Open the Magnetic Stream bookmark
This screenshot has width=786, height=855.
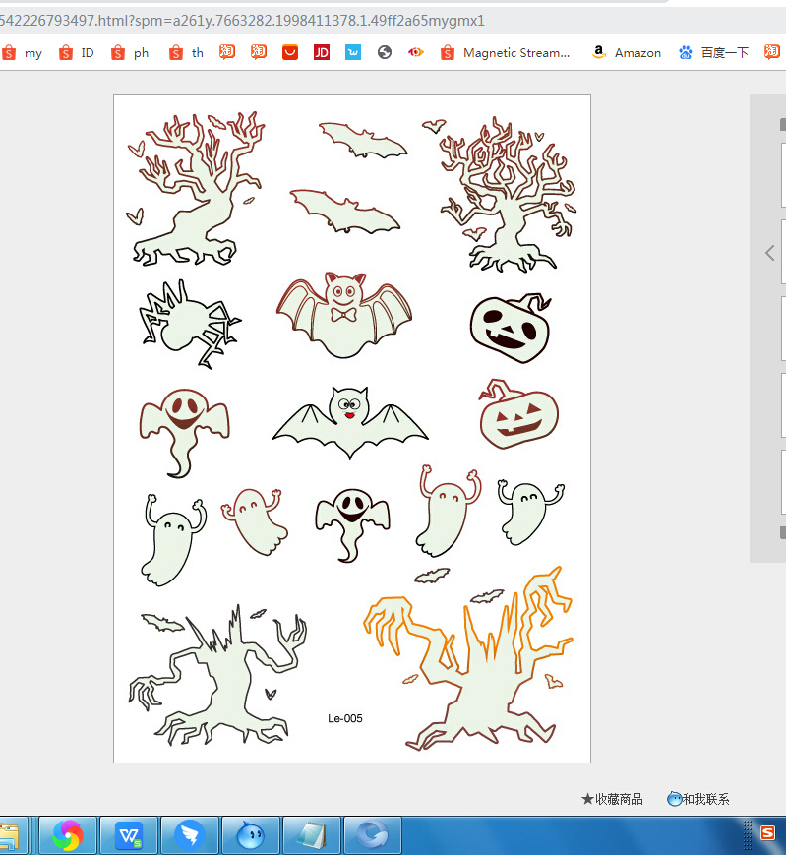[x=505, y=52]
